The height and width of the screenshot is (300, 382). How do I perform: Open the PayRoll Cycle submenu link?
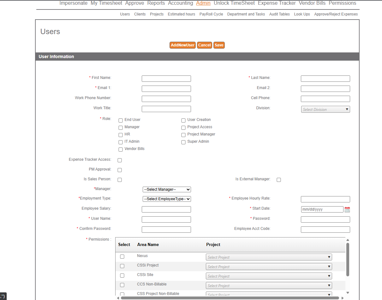pyautogui.click(x=211, y=14)
